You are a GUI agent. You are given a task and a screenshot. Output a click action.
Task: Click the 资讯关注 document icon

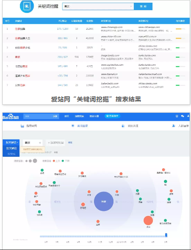123,126
